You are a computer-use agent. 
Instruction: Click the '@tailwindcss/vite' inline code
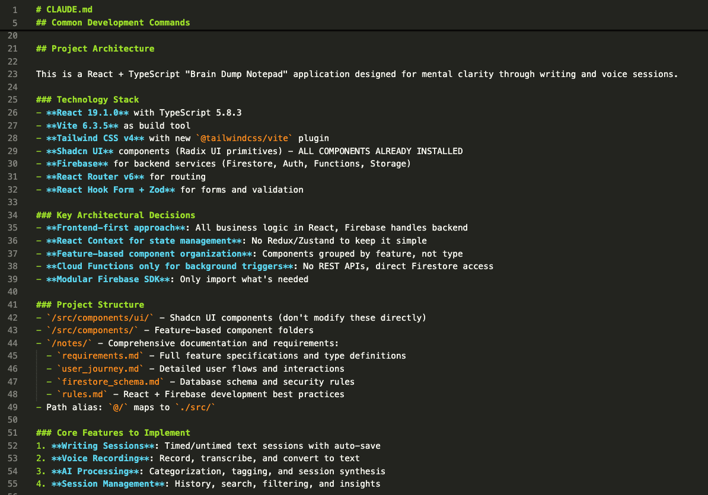244,138
